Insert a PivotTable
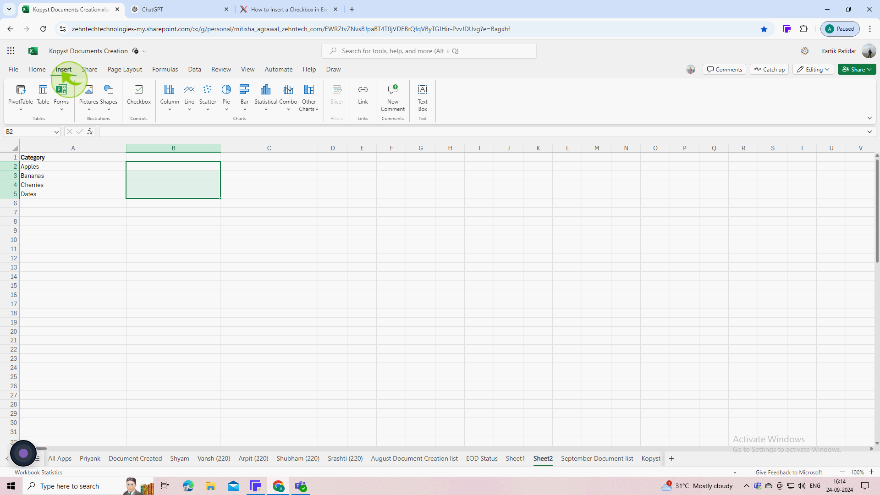 point(21,97)
